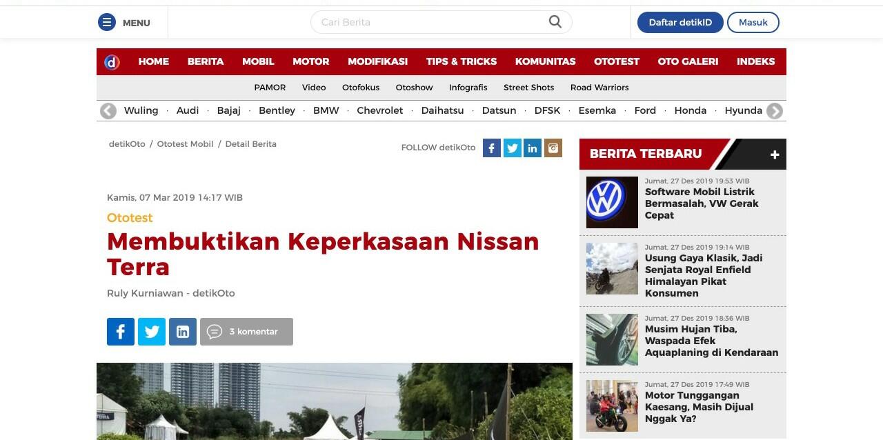This screenshot has height=440, width=883.
Task: Select Otoshow in the submenu
Action: point(414,88)
